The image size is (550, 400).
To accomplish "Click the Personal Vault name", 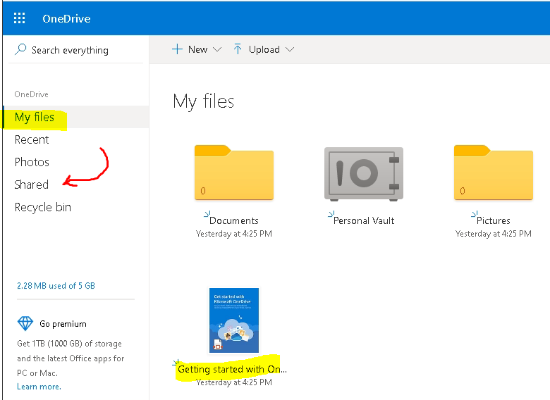I will tap(364, 220).
